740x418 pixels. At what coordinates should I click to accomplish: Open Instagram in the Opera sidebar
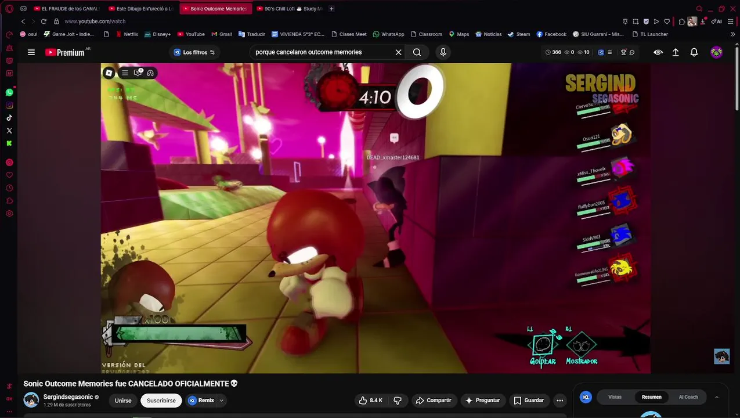click(x=9, y=105)
